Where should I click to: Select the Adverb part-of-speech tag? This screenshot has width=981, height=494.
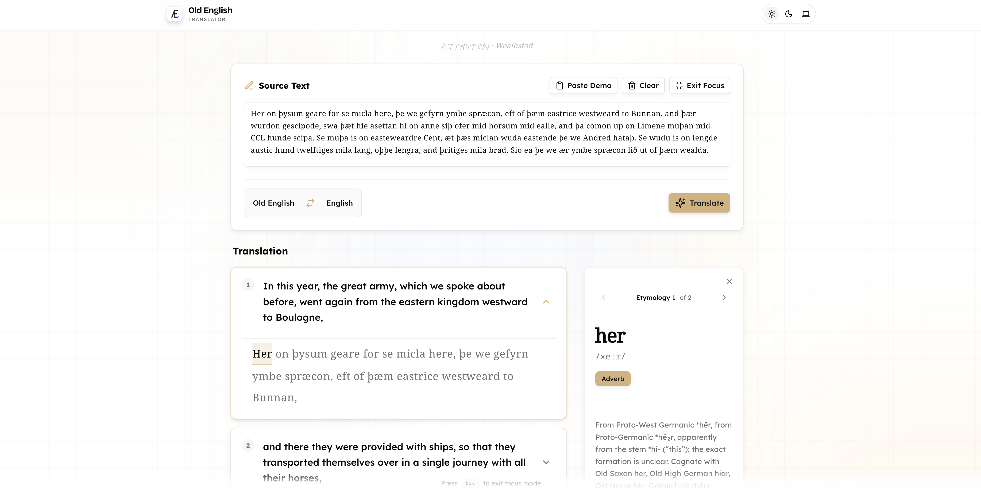tap(612, 378)
